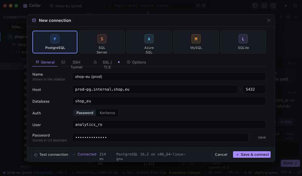Click the Save & connect button
Viewport: 302px width, 176px height.
(252, 154)
